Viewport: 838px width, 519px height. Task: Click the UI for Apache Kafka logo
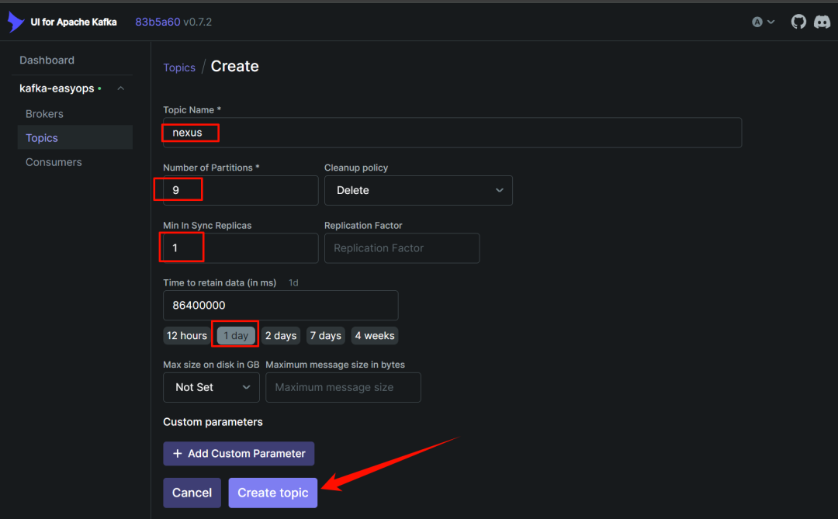[x=16, y=22]
